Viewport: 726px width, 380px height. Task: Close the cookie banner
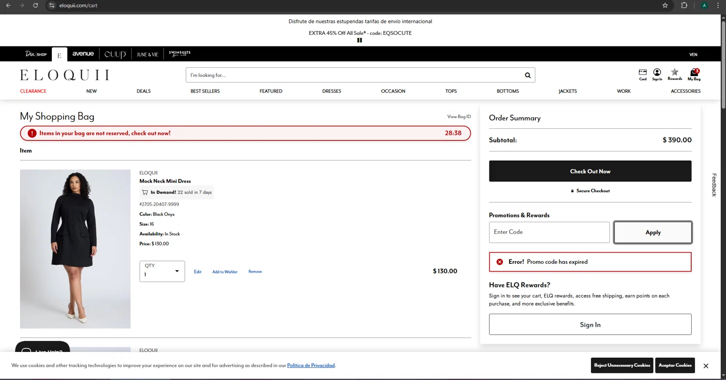click(706, 366)
